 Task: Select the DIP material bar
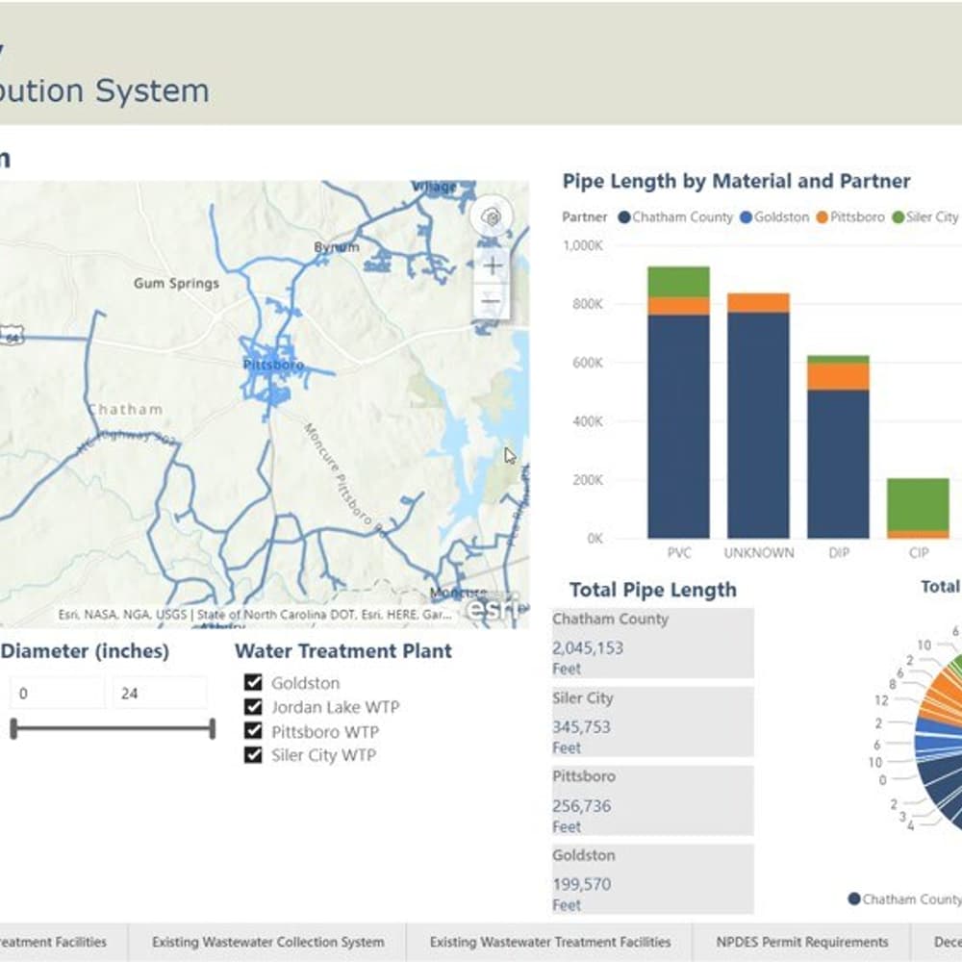pos(838,447)
